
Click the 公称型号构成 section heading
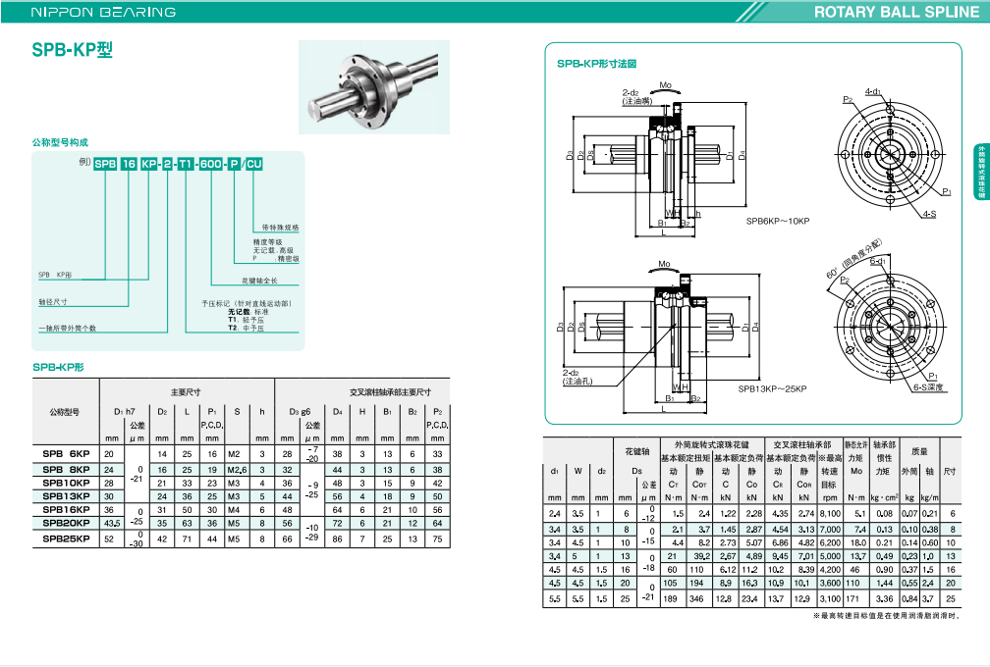[60, 142]
